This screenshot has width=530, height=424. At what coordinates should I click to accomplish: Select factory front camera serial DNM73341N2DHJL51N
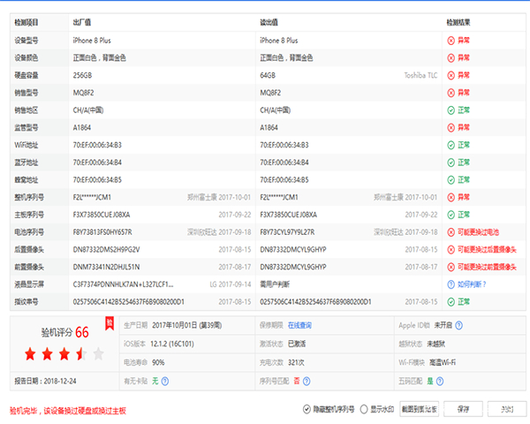[x=107, y=267]
